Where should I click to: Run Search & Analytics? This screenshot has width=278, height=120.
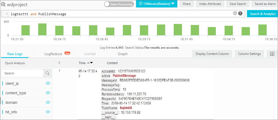coord(263,14)
